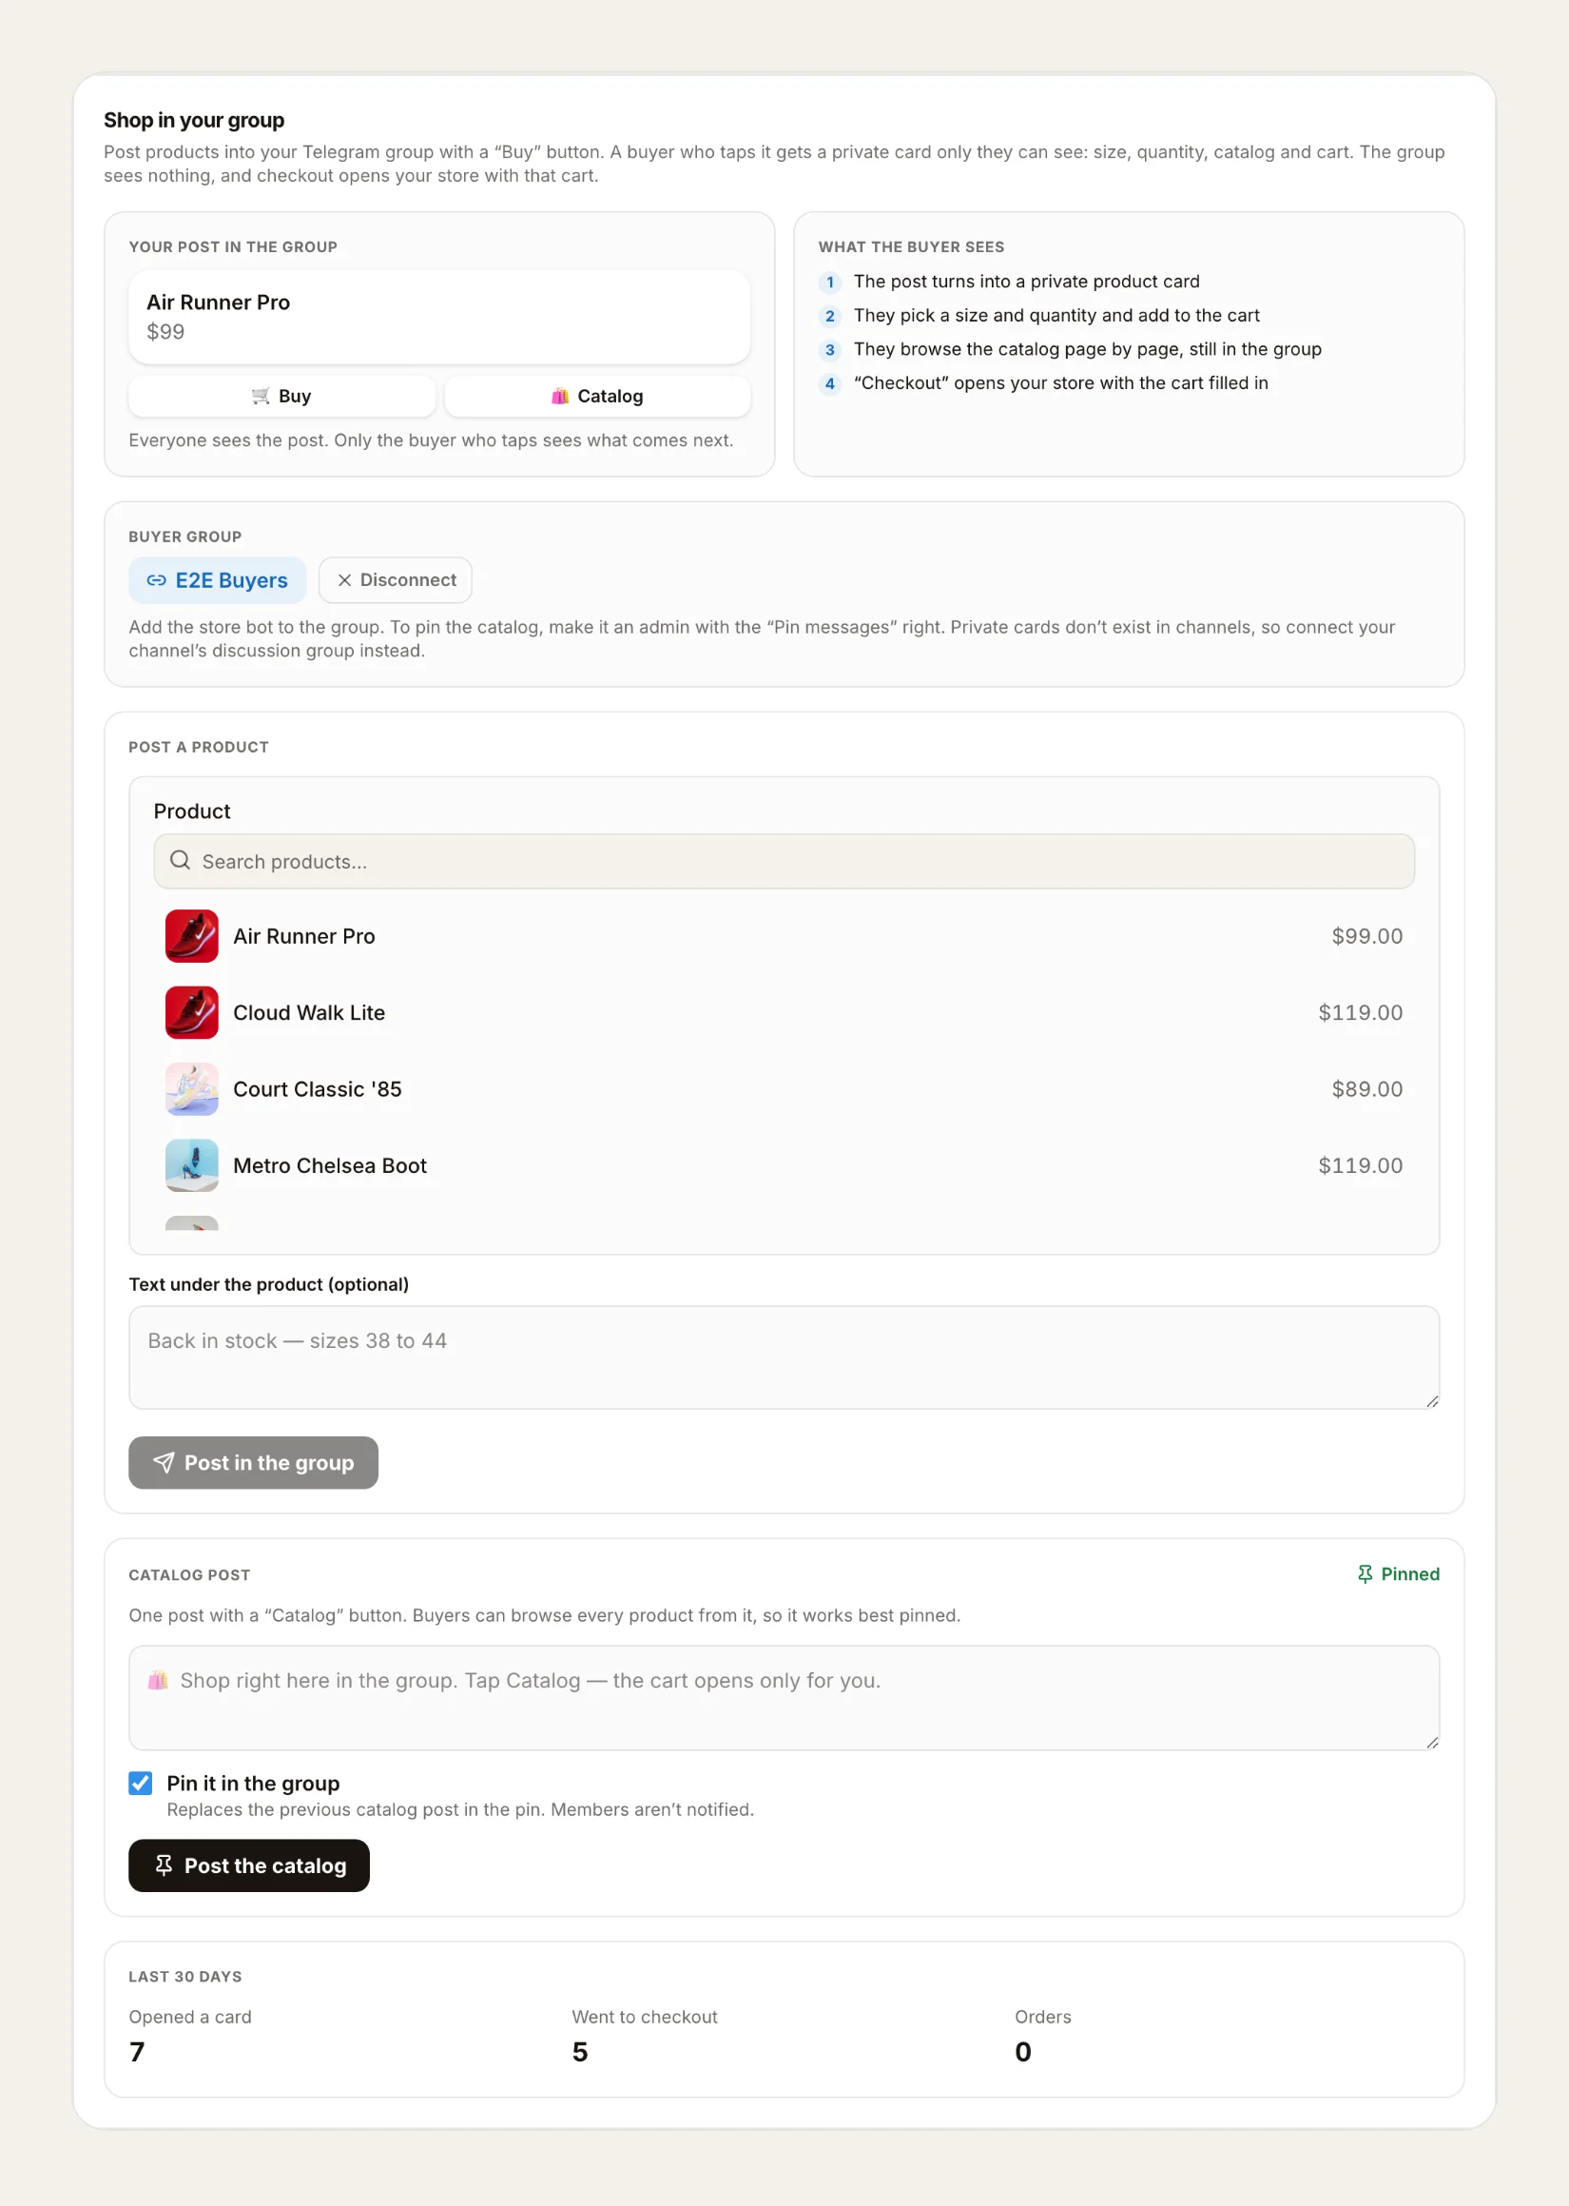Click the $89.00 price value
Viewport: 1569px width, 2206px height.
(1366, 1088)
